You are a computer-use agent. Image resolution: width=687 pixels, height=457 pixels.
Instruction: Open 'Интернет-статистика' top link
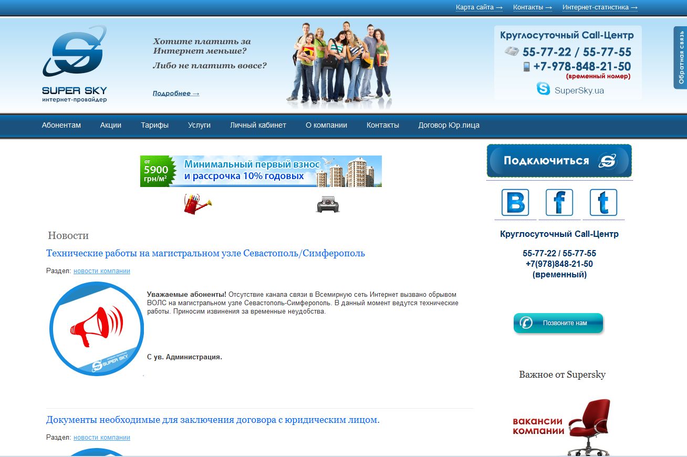pyautogui.click(x=600, y=7)
